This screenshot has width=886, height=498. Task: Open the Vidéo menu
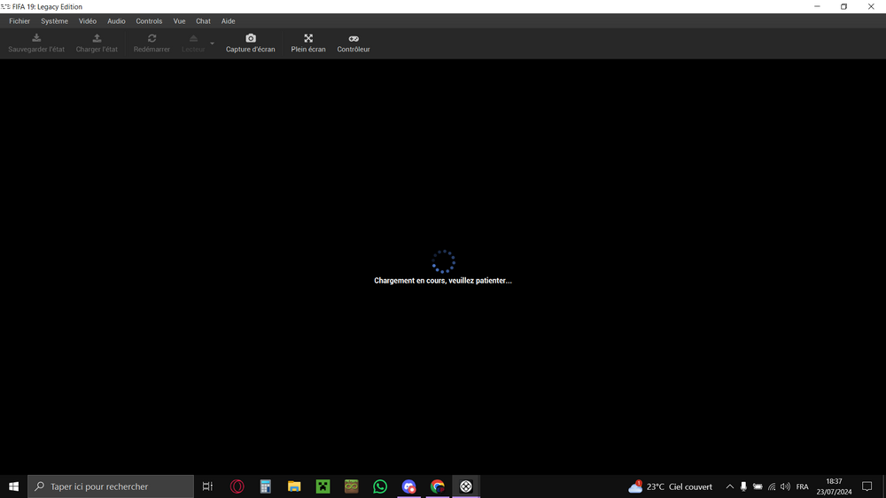(x=88, y=20)
